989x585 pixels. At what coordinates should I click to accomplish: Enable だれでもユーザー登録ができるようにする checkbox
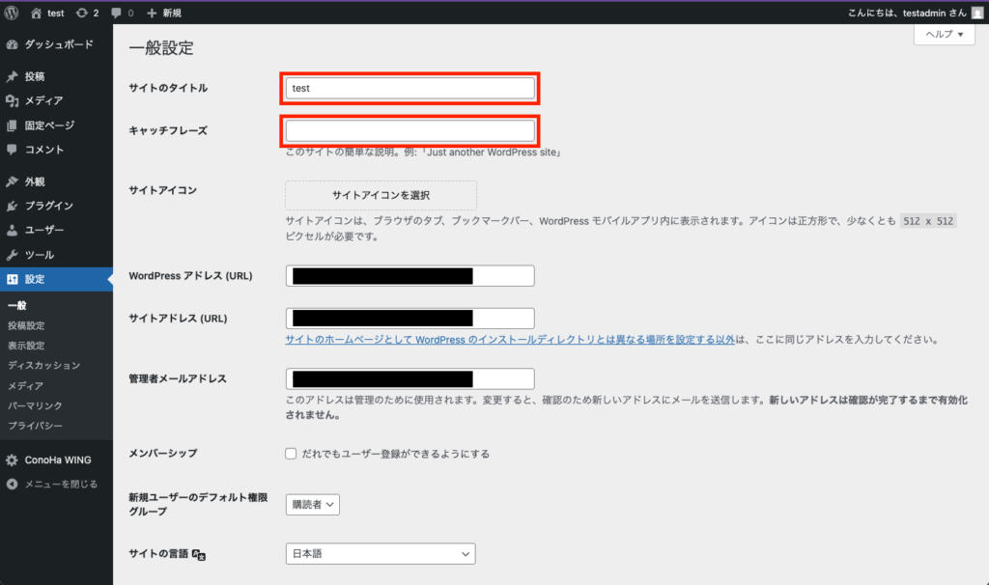(x=291, y=454)
